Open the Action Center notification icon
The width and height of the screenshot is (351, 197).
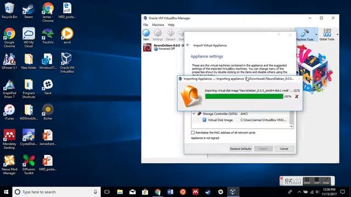tap(342, 192)
